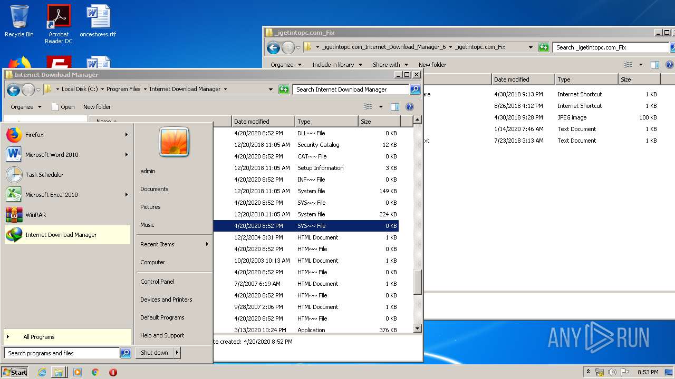The image size is (675, 379).
Task: Click the Internet Explorer taskbar icon
Action: (42, 372)
